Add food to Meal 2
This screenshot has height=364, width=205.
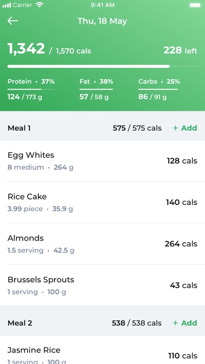(x=185, y=323)
